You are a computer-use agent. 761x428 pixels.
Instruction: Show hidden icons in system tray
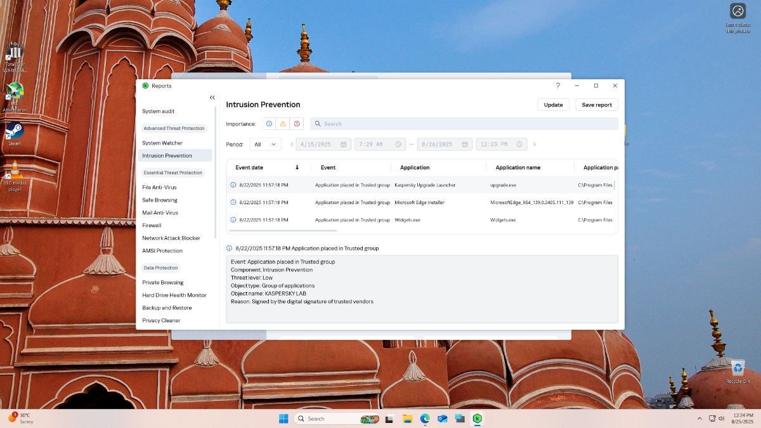[699, 418]
